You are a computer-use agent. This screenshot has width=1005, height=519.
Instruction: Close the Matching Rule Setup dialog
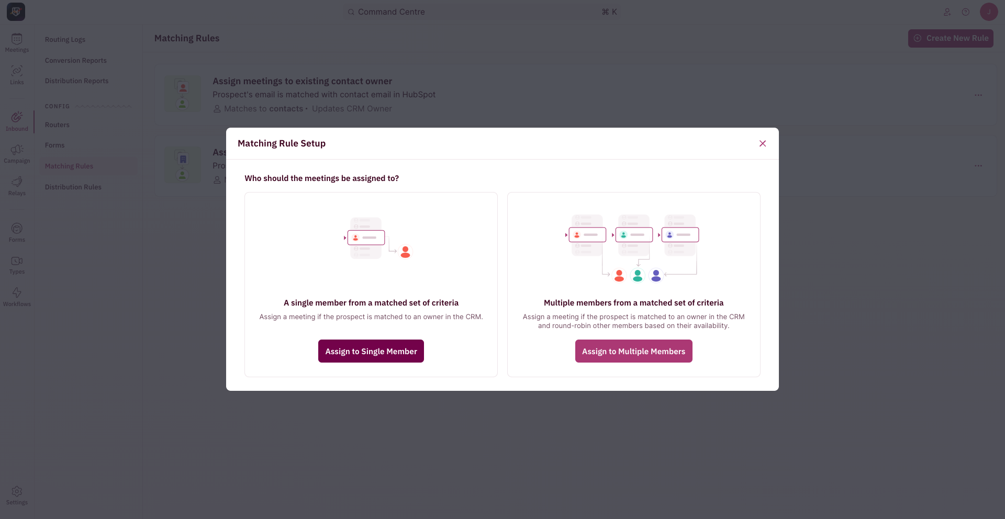(763, 143)
